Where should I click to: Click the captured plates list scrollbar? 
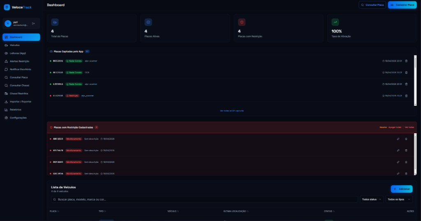coord(415,80)
